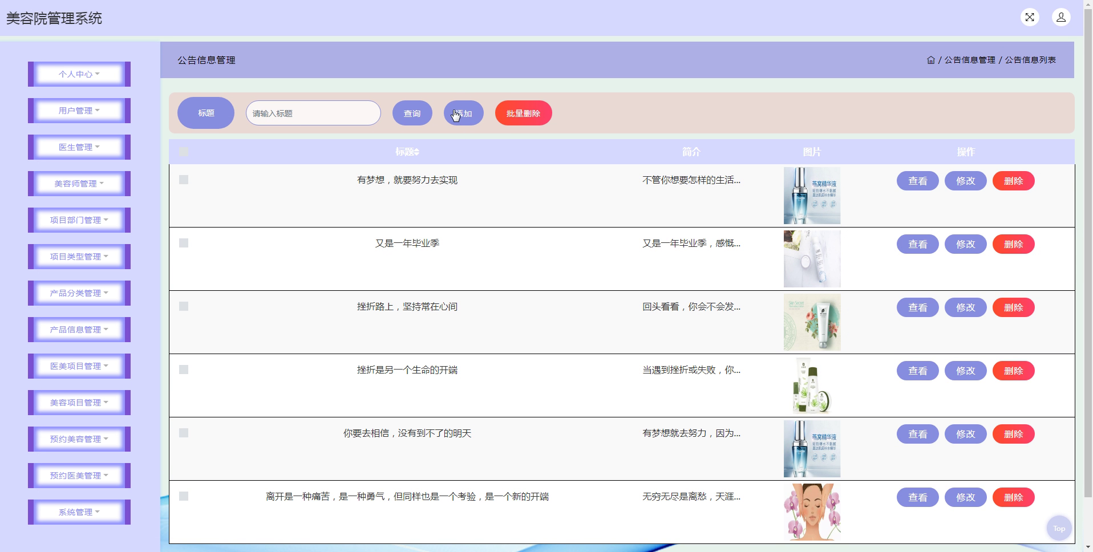Screen dimensions: 1093x552
Task: Click the summary text 无穷无尽是离愁，天涯...
Action: pos(691,497)
